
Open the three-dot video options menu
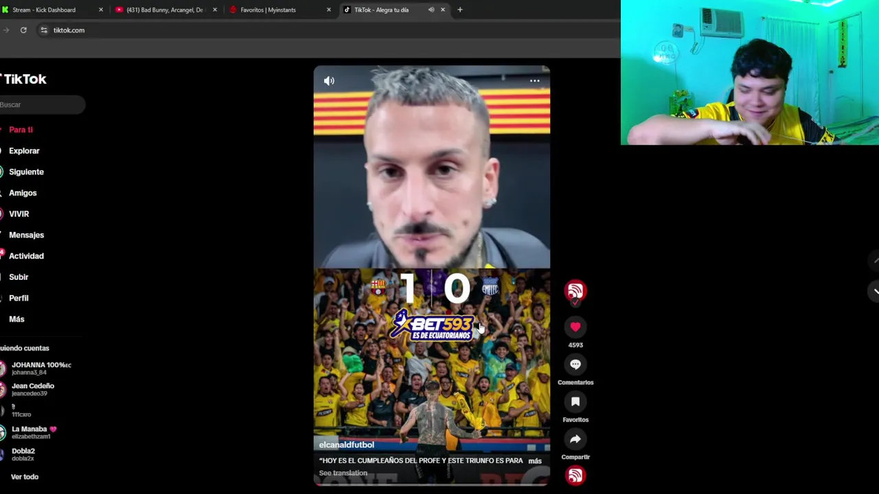[x=534, y=81]
